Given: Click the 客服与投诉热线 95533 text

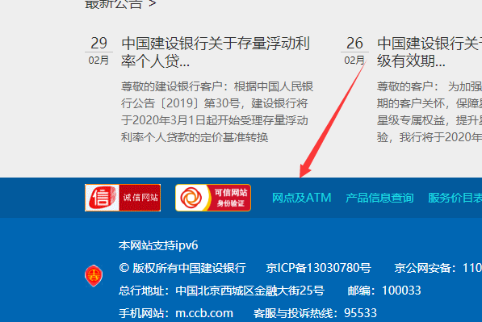Looking at the screenshot, I should pyautogui.click(x=315, y=313).
